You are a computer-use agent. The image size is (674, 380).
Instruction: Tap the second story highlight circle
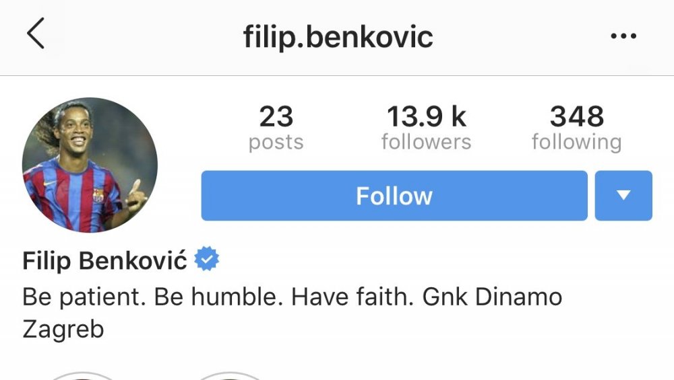230,376
